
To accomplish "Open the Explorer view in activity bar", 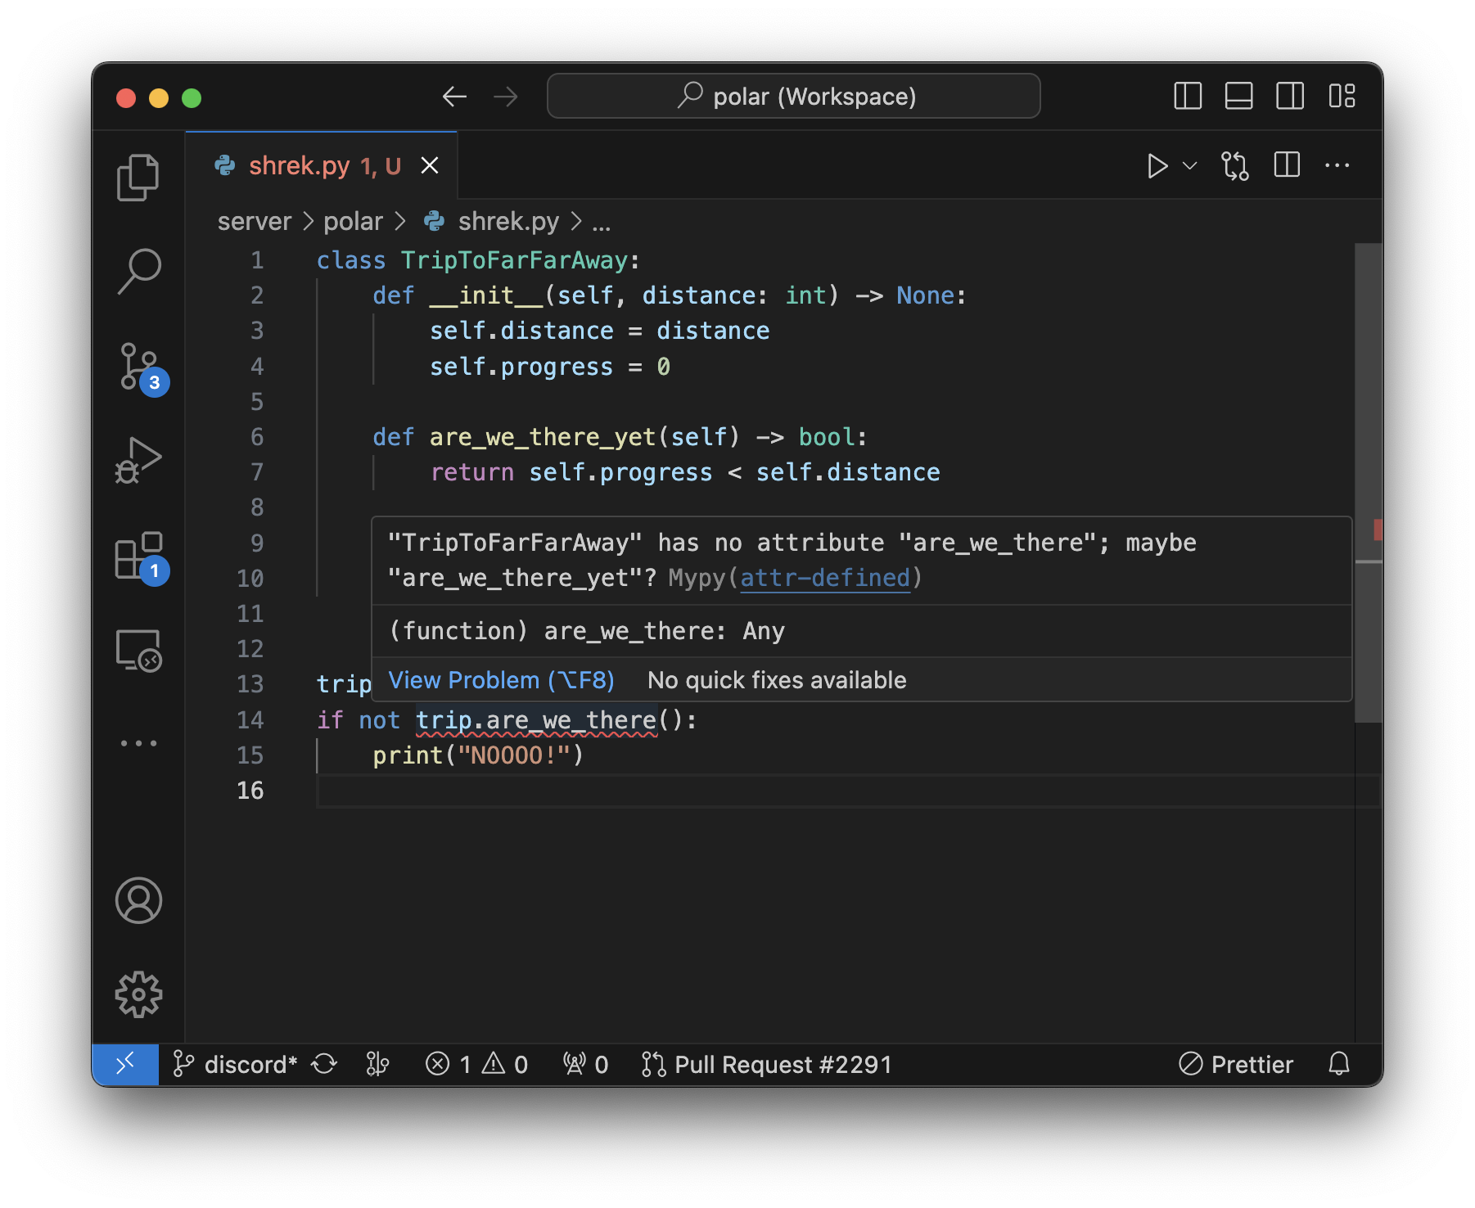I will click(x=138, y=178).
